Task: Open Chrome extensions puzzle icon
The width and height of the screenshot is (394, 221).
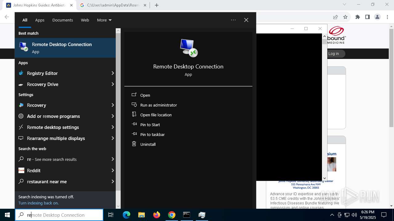Action: point(358,17)
